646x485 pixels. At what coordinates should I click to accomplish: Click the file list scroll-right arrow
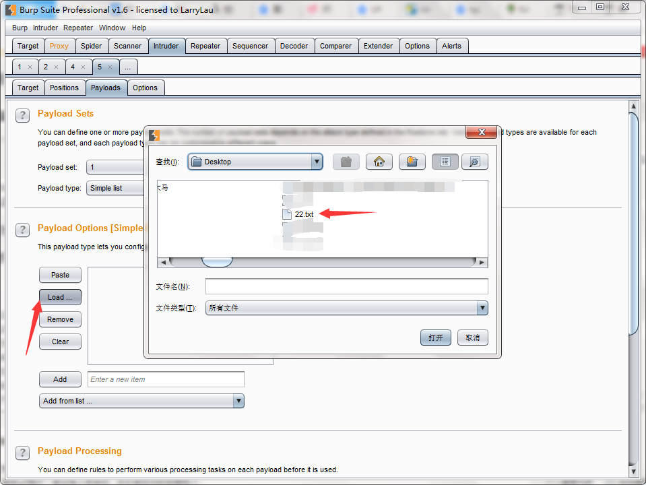point(482,262)
